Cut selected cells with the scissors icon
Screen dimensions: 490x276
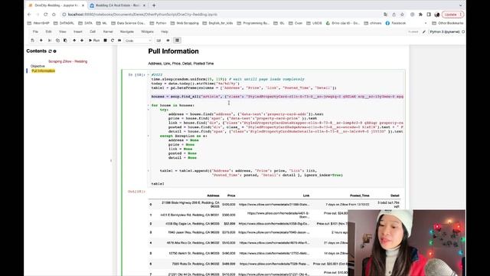[50, 41]
